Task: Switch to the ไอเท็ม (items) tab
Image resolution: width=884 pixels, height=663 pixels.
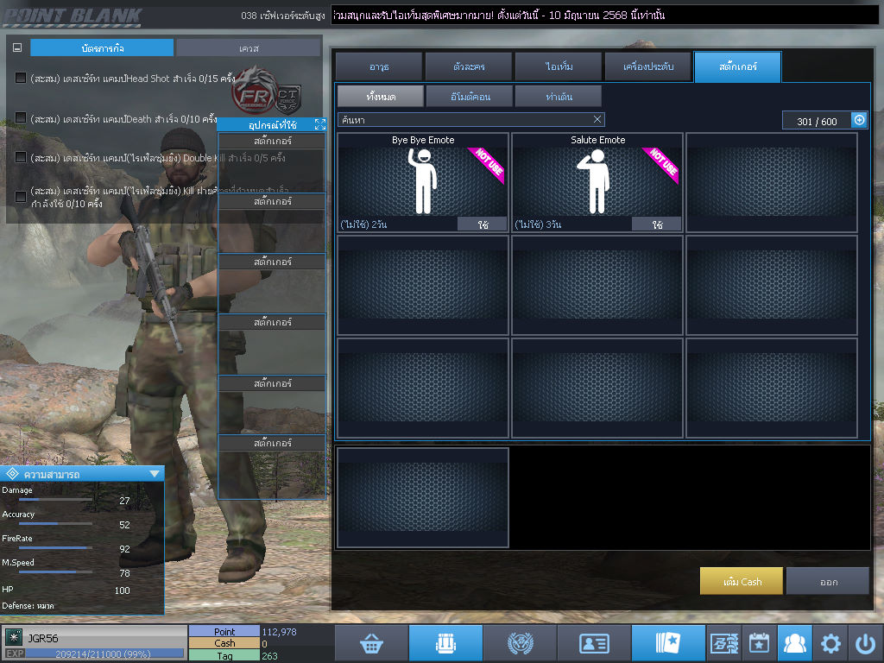Action: tap(559, 67)
